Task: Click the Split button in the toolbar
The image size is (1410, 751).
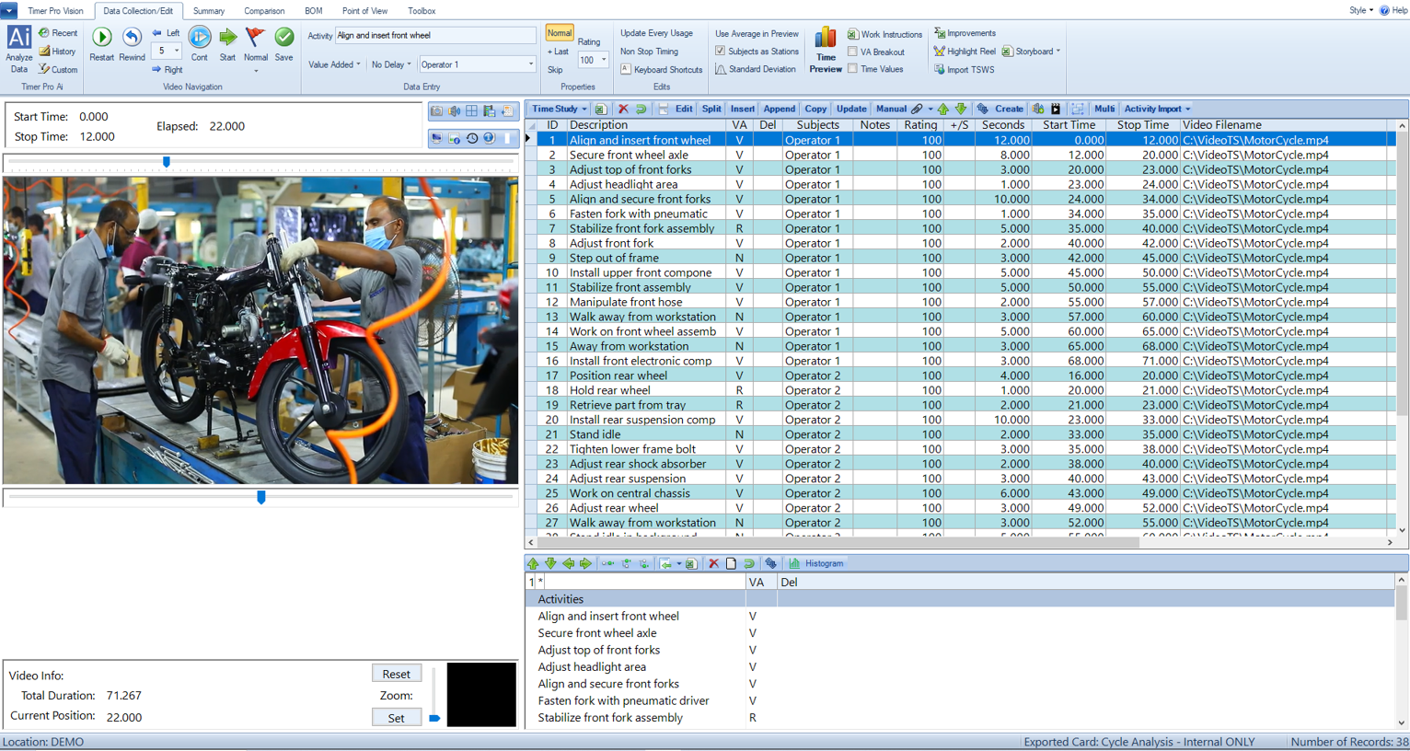Action: tap(711, 109)
